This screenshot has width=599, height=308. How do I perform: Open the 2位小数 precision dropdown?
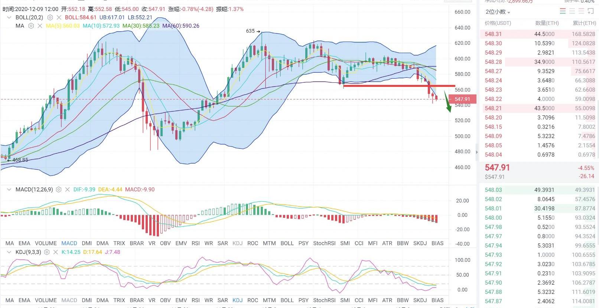click(498, 12)
